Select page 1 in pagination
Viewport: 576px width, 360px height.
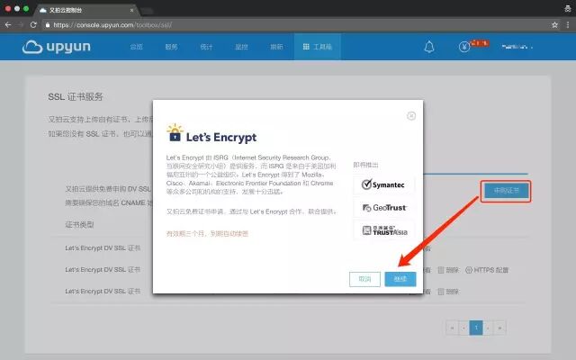point(476,328)
